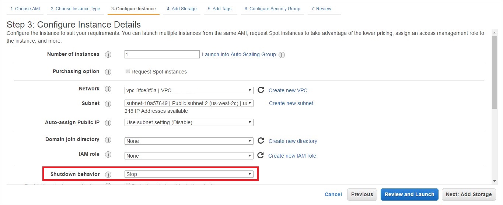Refresh the IAM role list
This screenshot has width=503, height=205.
coord(261,155)
